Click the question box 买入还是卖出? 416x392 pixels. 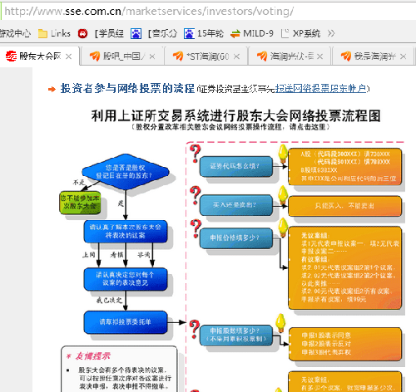235,205
